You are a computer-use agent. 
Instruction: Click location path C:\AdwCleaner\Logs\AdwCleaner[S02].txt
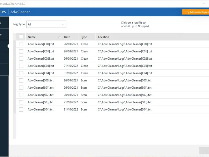(x=125, y=95)
